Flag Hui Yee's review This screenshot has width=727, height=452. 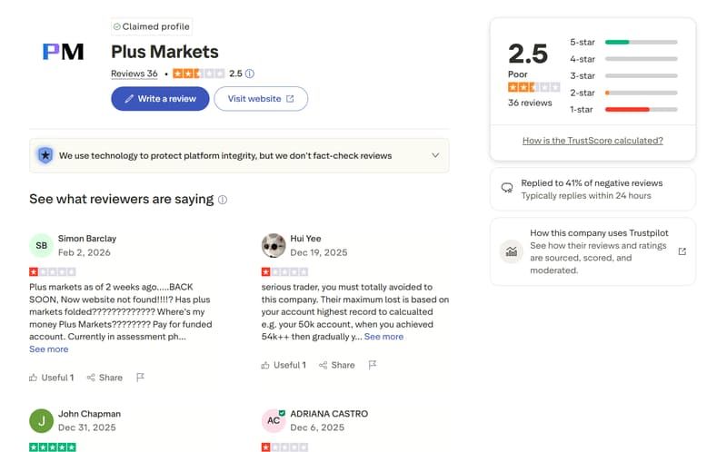[x=372, y=365]
